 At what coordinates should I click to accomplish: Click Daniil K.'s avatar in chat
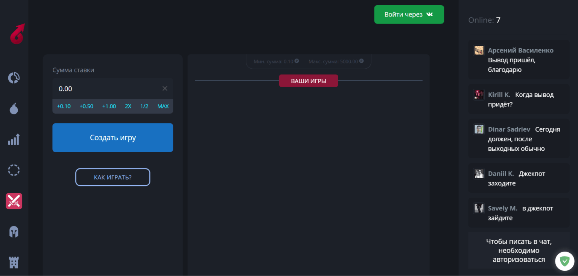(479, 174)
